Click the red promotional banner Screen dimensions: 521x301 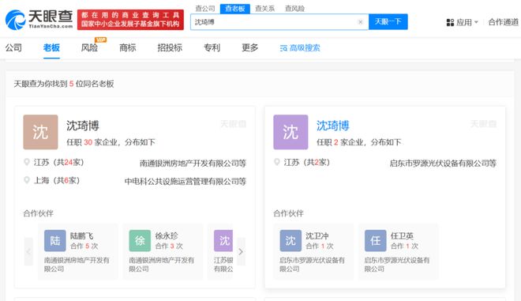click(130, 20)
